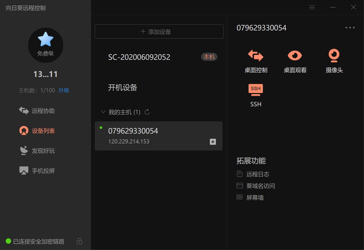Collapse the 我的主机 (1) group
364x250 pixels.
pos(103,112)
